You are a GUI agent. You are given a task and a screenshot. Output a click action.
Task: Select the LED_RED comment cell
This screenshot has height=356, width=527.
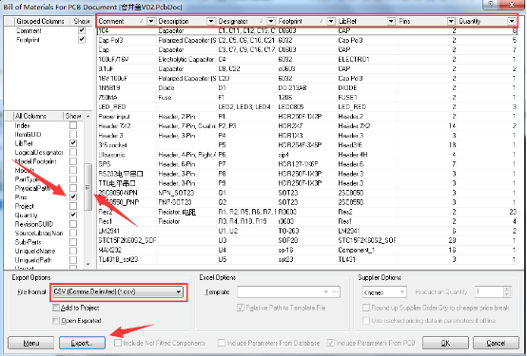point(127,107)
